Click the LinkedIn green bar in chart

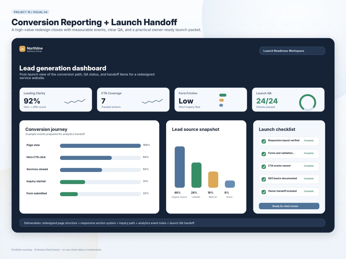[x=197, y=175]
